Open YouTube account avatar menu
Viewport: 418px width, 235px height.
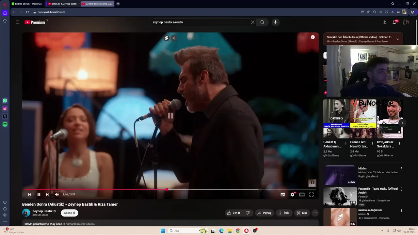pos(406,22)
